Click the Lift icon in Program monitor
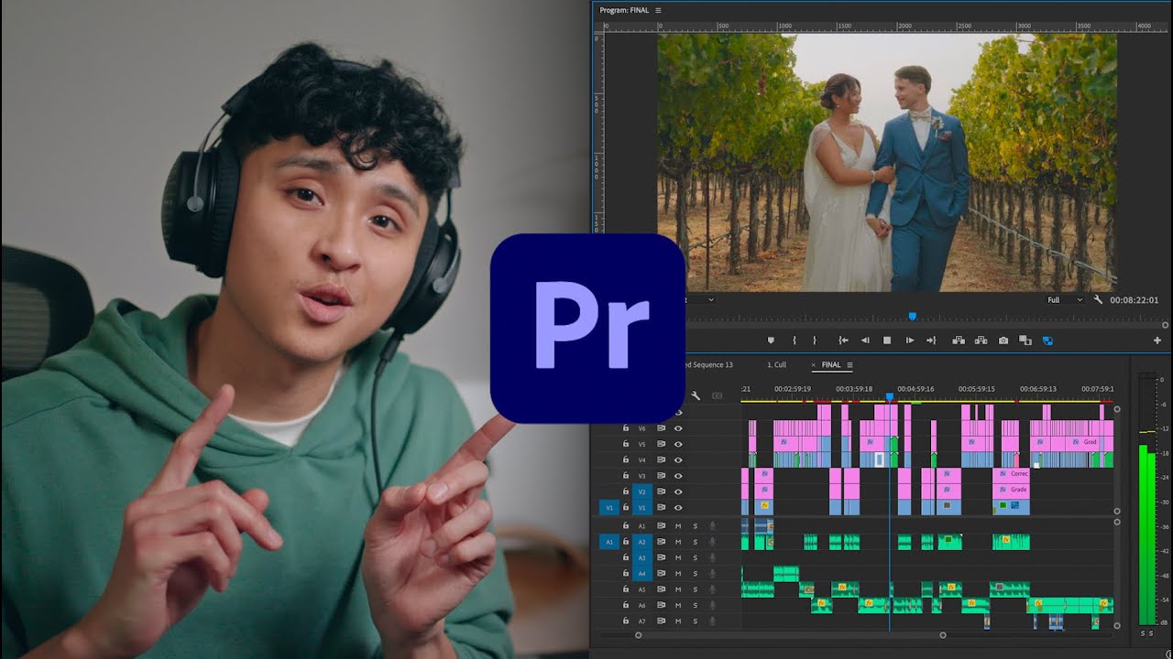This screenshot has width=1173, height=659. pos(959,340)
